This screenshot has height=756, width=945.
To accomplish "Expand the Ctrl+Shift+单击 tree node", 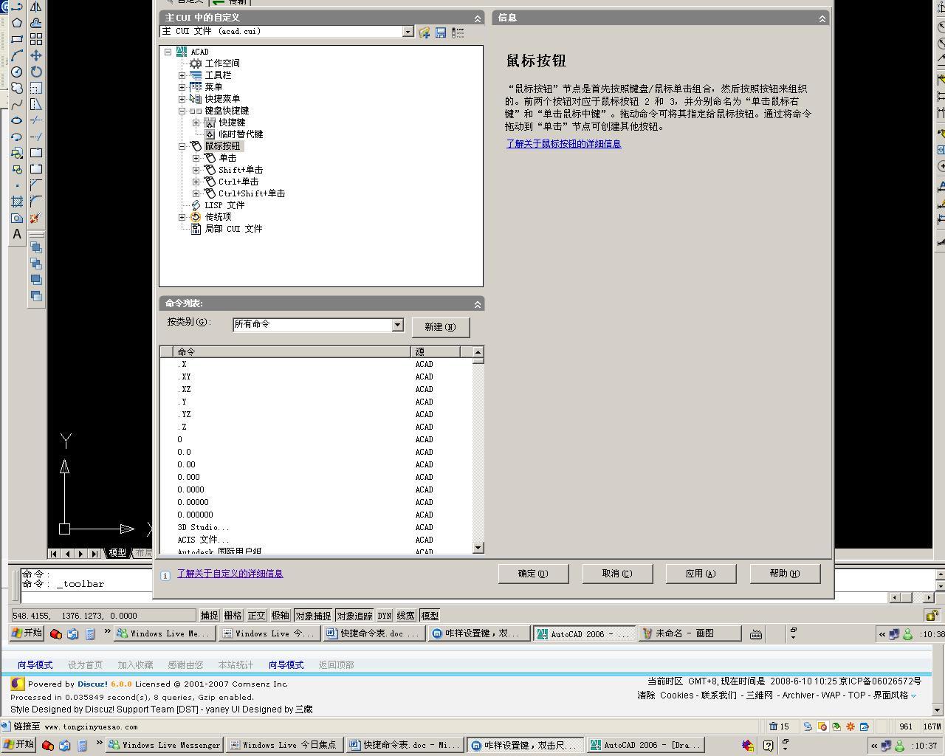I will coord(196,193).
